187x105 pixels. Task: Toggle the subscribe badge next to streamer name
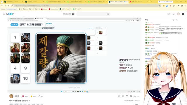23,96
